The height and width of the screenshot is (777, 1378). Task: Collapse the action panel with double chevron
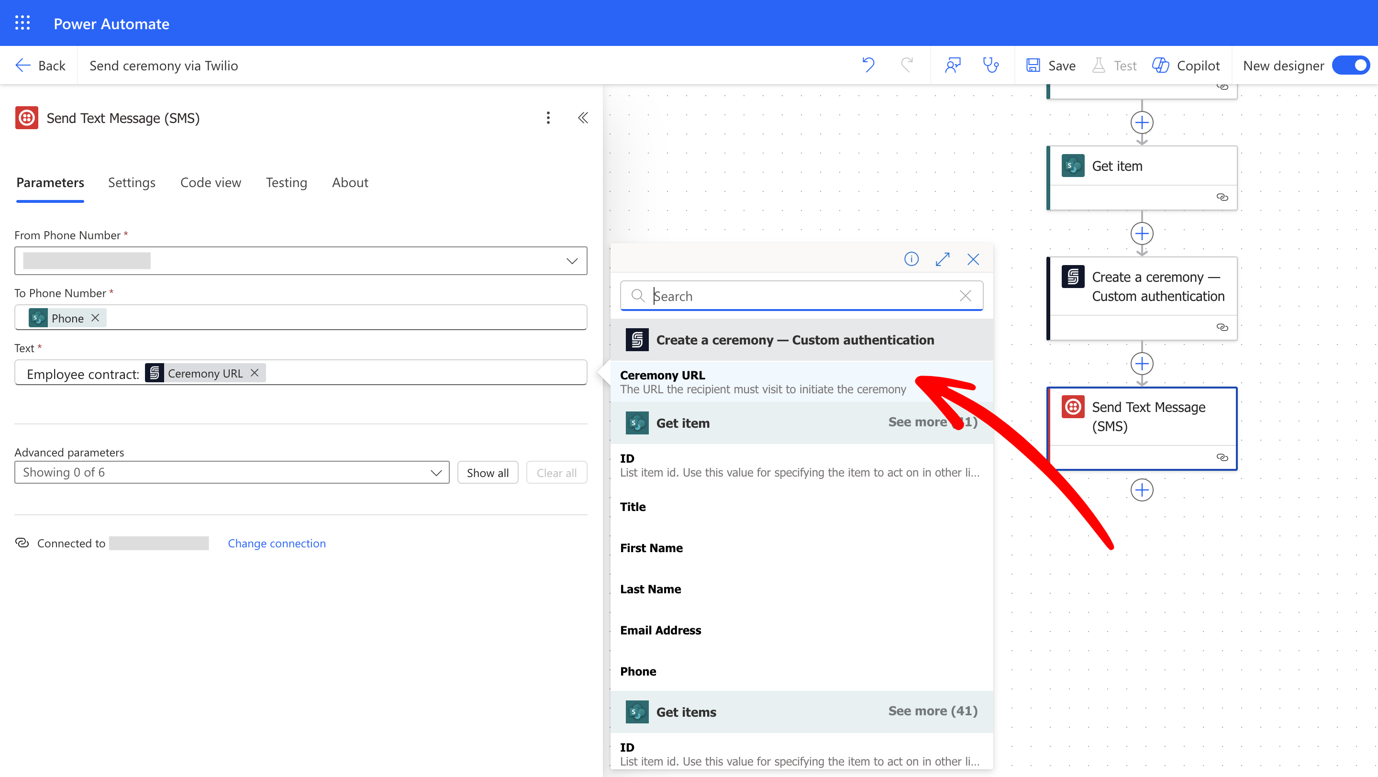point(583,118)
